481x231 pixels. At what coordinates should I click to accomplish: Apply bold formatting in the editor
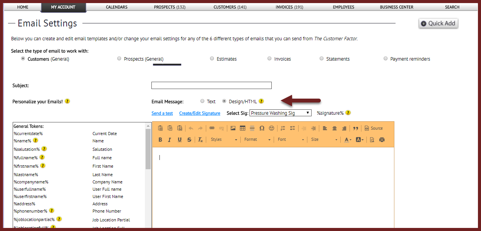coord(160,140)
